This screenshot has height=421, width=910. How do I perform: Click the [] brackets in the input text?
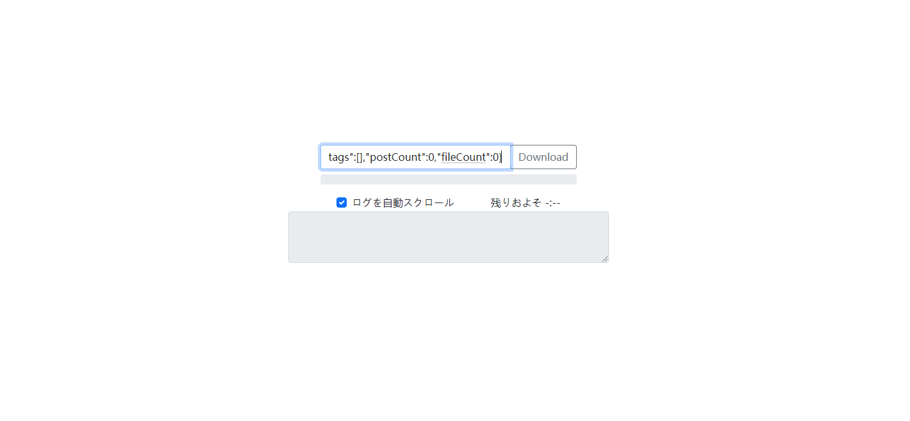click(x=360, y=157)
